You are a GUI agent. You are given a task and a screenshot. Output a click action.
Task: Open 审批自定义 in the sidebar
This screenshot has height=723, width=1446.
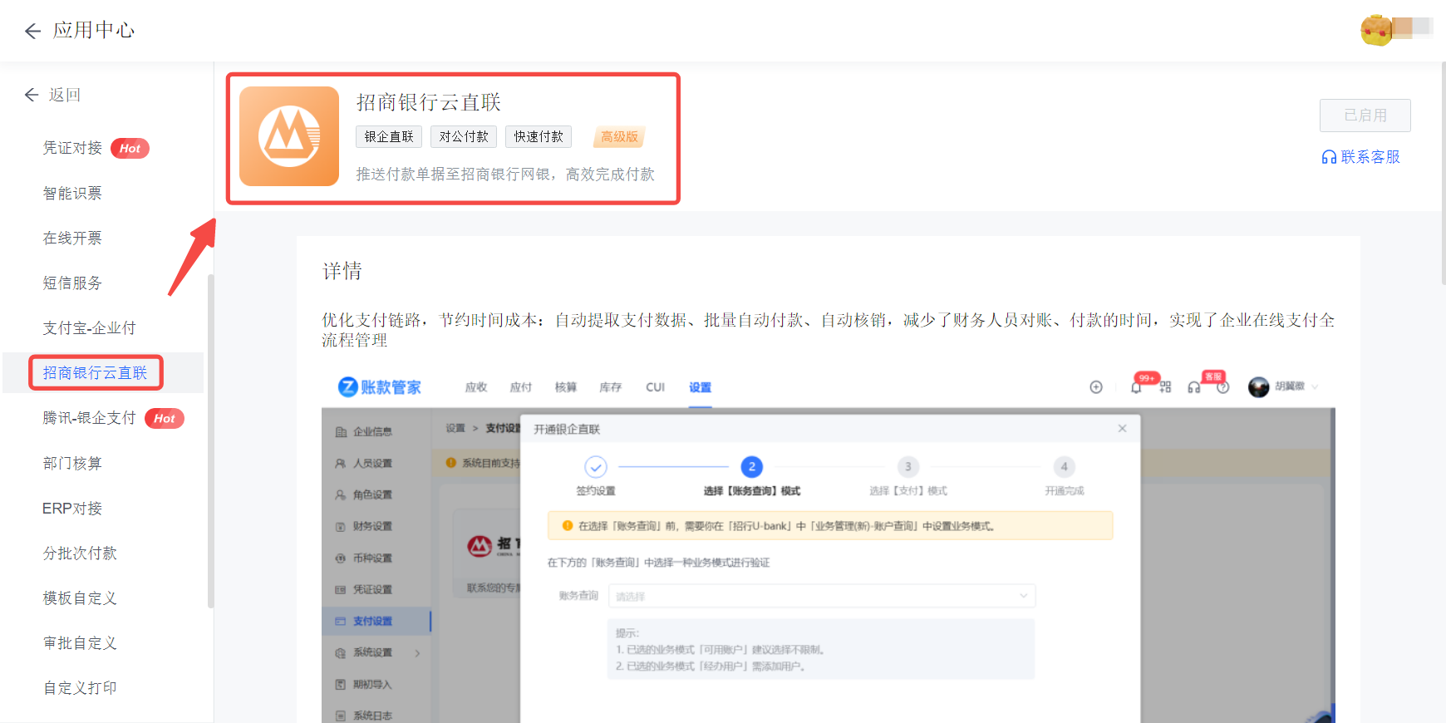click(x=80, y=642)
